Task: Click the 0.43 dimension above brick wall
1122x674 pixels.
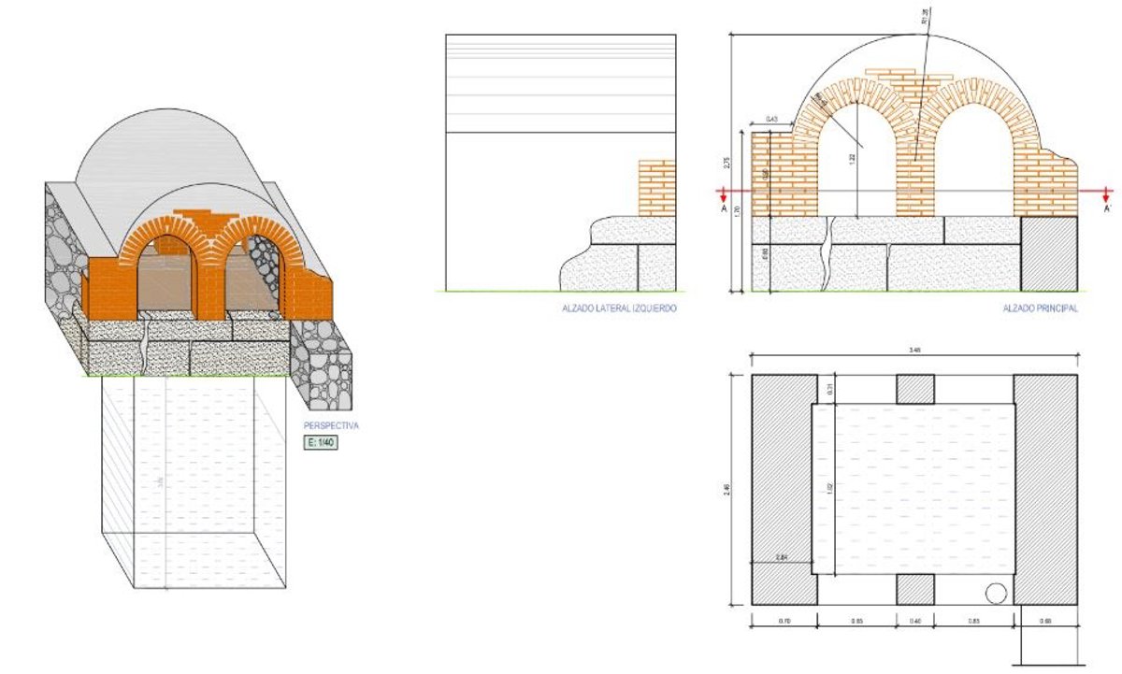Action: pyautogui.click(x=772, y=120)
